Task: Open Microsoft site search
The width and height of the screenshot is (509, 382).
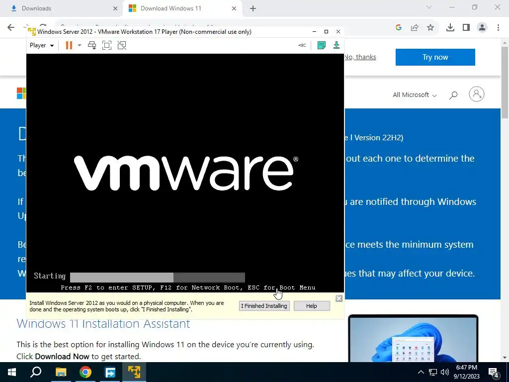Action: [453, 95]
